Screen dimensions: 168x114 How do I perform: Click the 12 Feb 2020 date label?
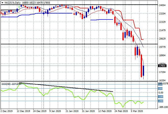click(x=105, y=111)
